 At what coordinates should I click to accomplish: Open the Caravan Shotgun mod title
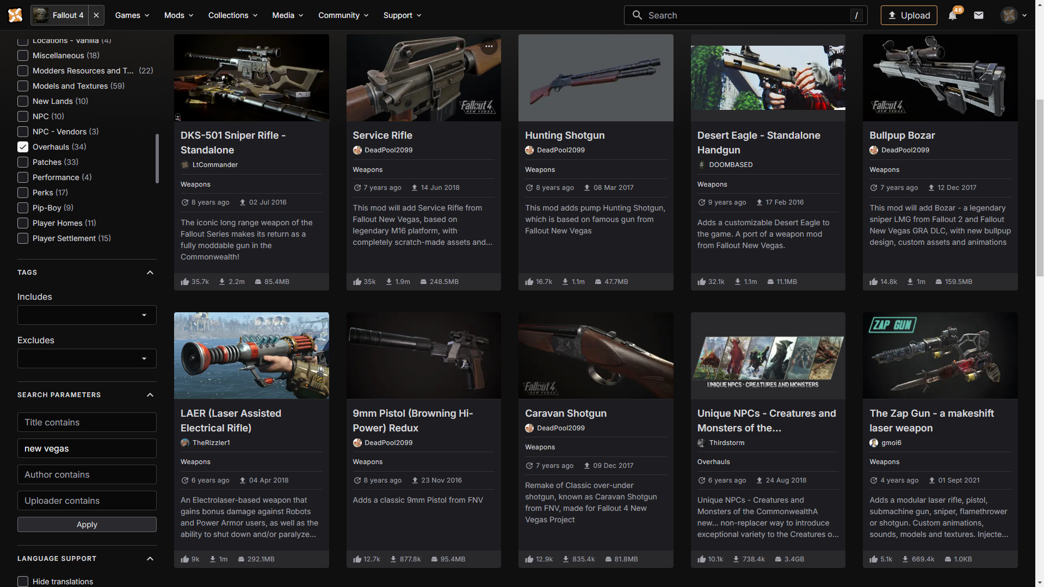[x=565, y=413]
